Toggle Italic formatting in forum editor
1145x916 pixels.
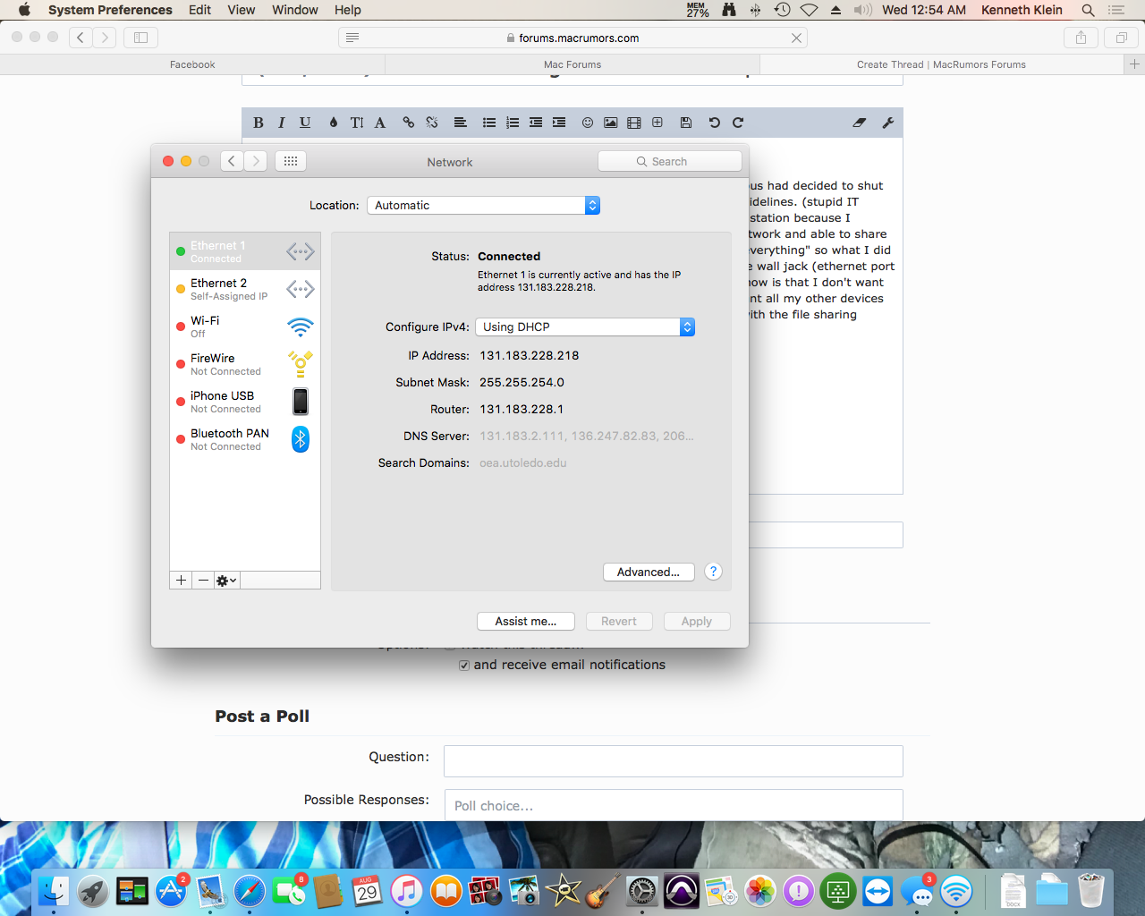click(281, 123)
